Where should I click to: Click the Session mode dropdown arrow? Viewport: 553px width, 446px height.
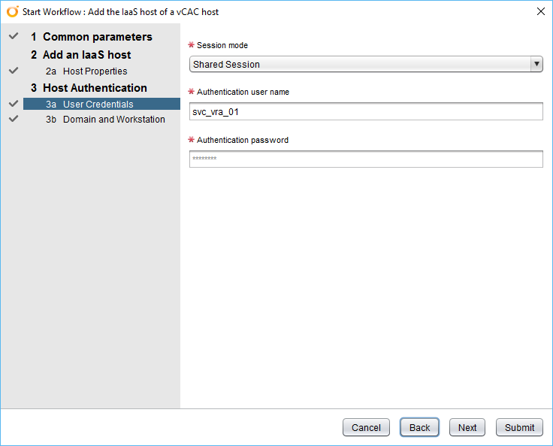click(x=536, y=65)
